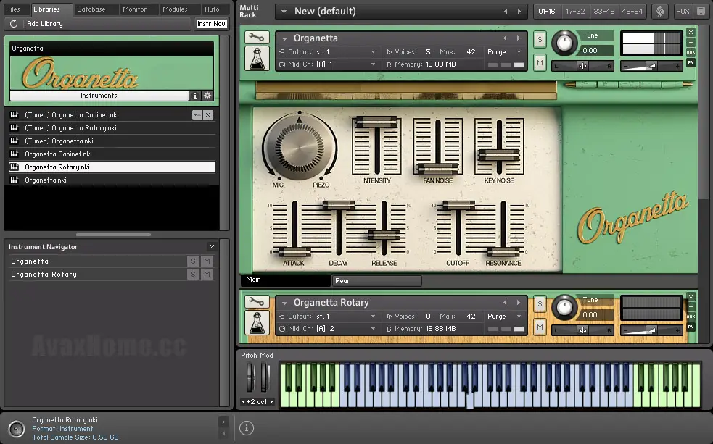Solo the Organetta instrument in the rack
This screenshot has width=713, height=444.
pyautogui.click(x=540, y=40)
